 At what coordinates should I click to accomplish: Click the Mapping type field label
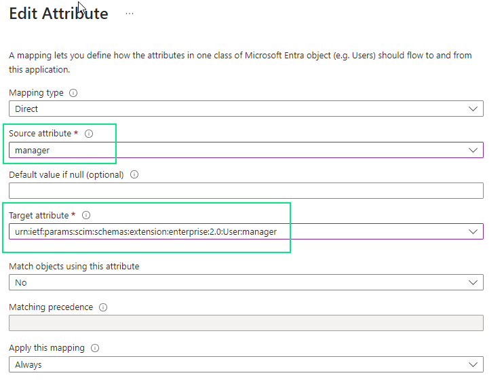[36, 93]
